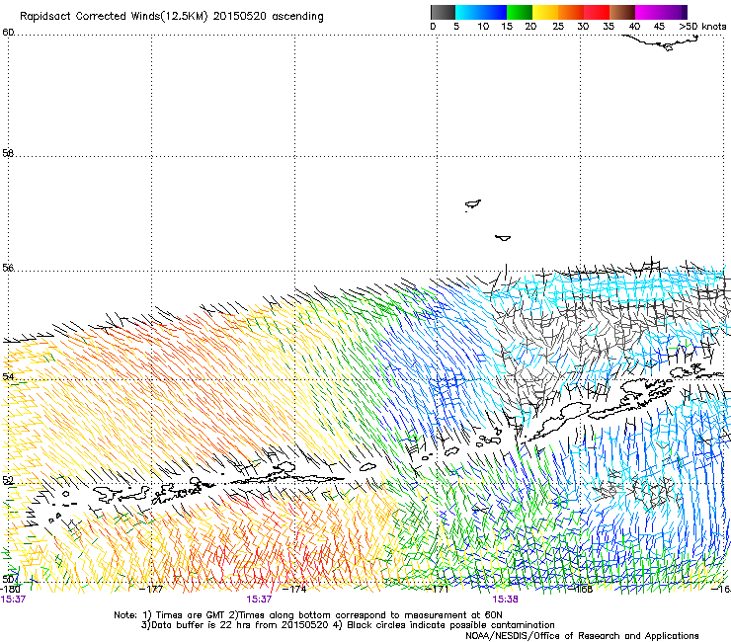Click the "Data buffer is 22 hrs" note line

click(x=348, y=625)
